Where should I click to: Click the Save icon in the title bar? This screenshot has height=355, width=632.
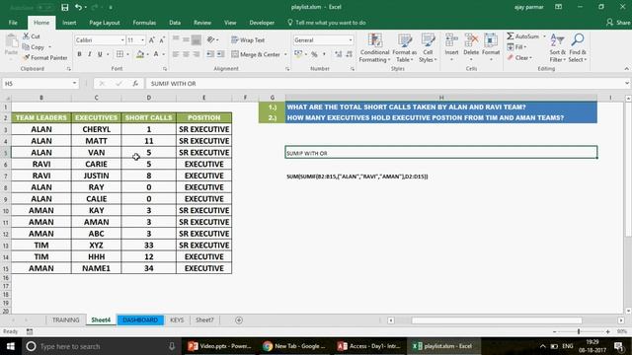pos(64,7)
